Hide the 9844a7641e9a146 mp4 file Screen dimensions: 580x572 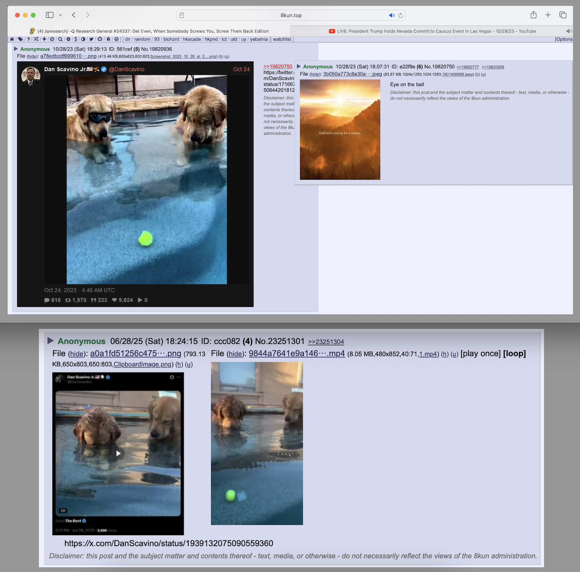[235, 354]
